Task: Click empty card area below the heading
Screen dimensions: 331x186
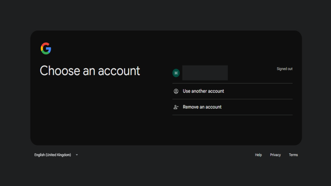Action: click(x=95, y=112)
